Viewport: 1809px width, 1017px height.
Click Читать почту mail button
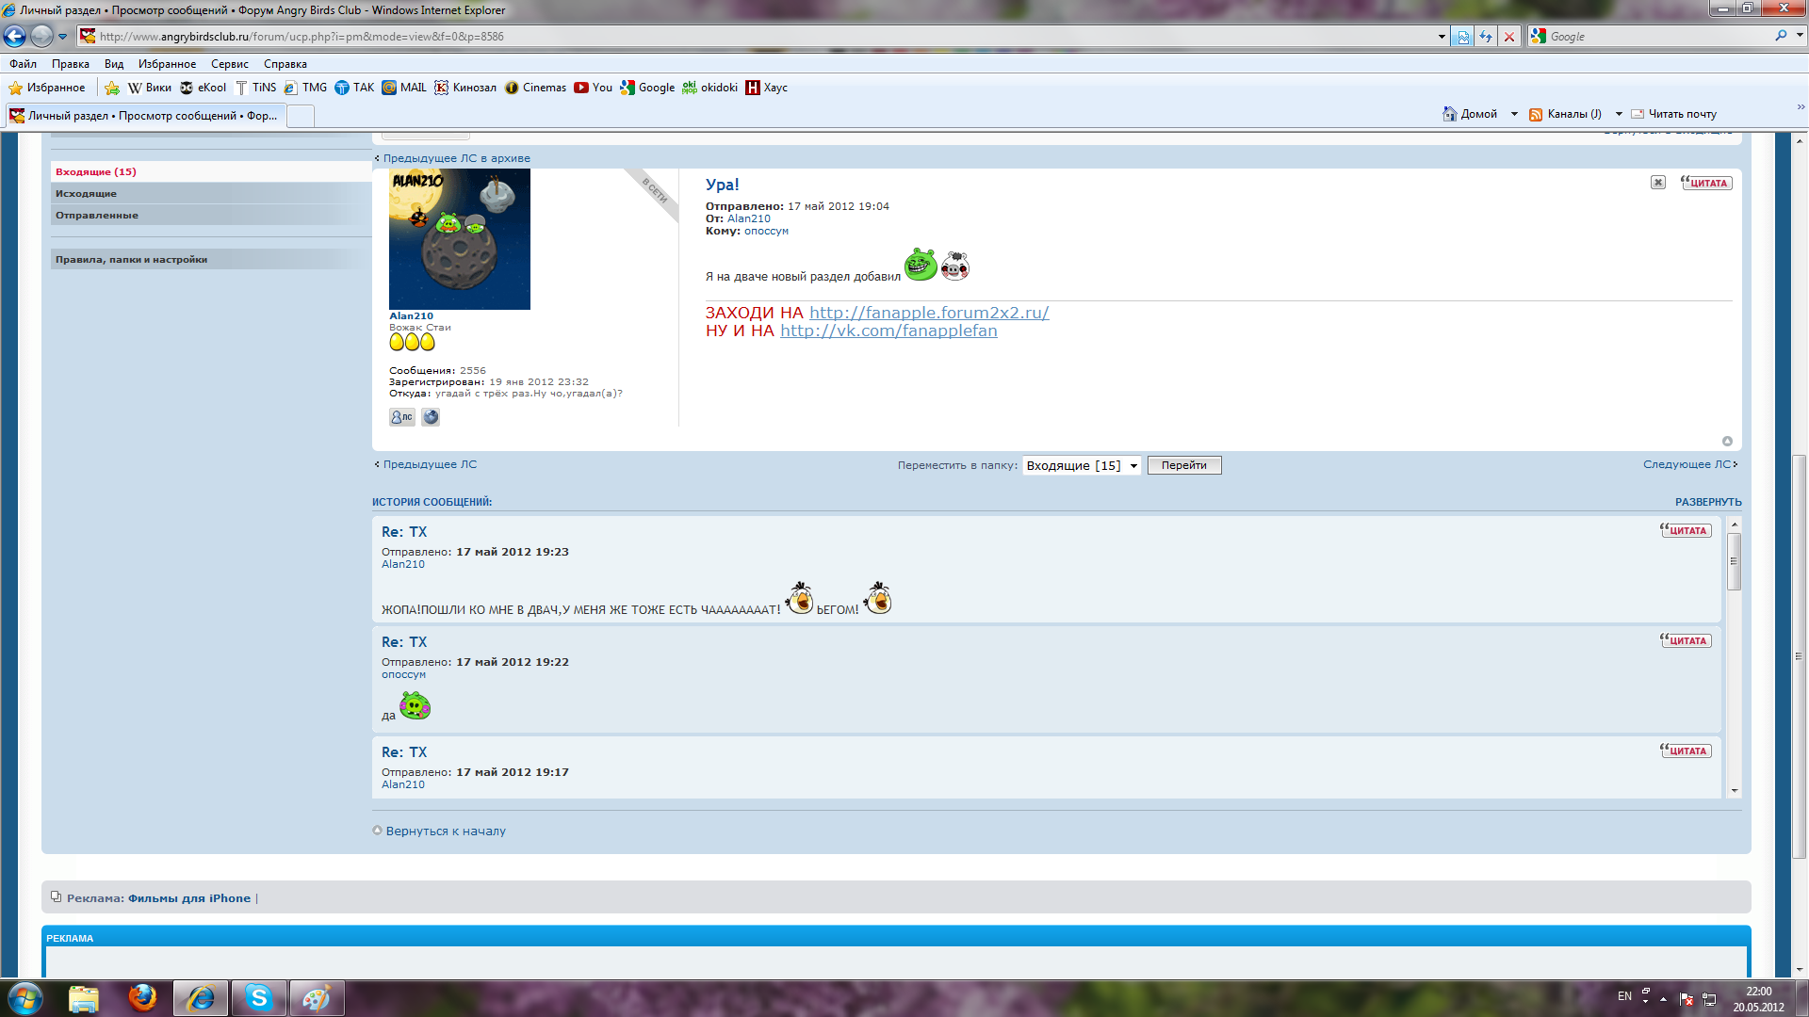[x=1674, y=114]
